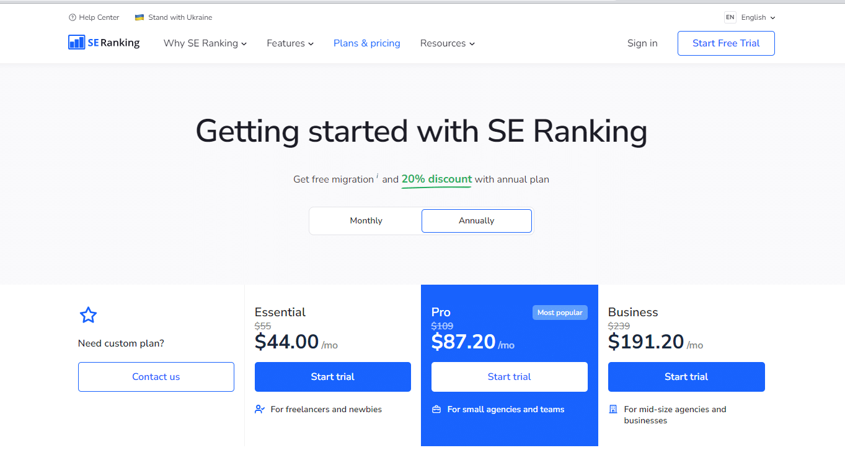This screenshot has height=466, width=845.
Task: Expand the Resources dropdown menu
Action: point(448,43)
